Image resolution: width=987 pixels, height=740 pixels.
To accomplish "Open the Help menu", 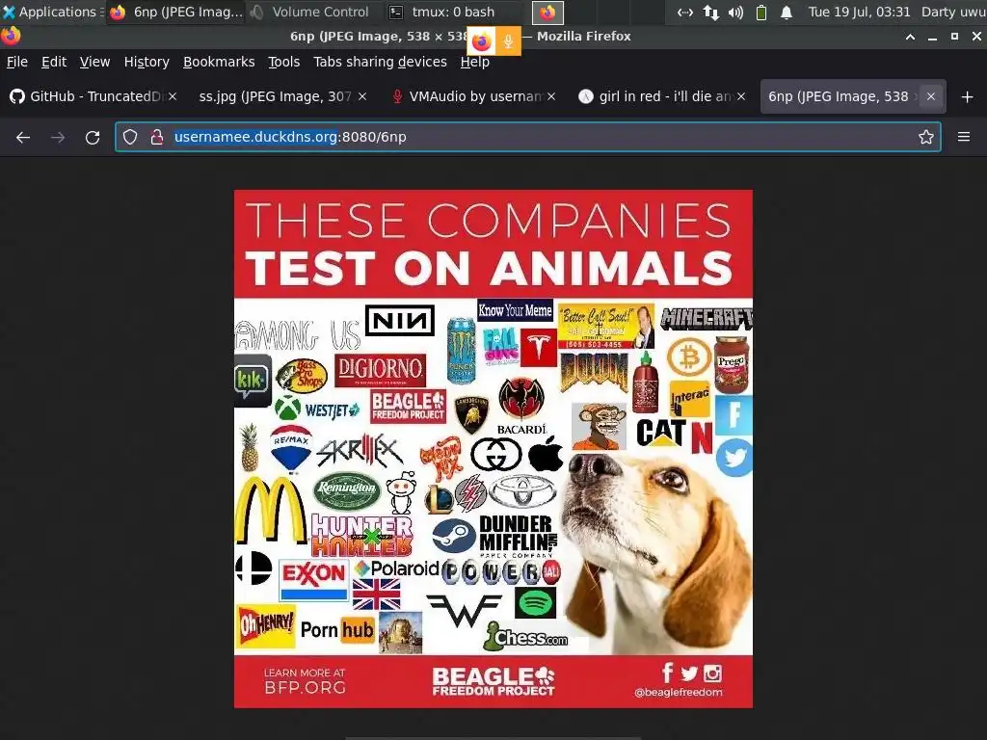I will (474, 62).
